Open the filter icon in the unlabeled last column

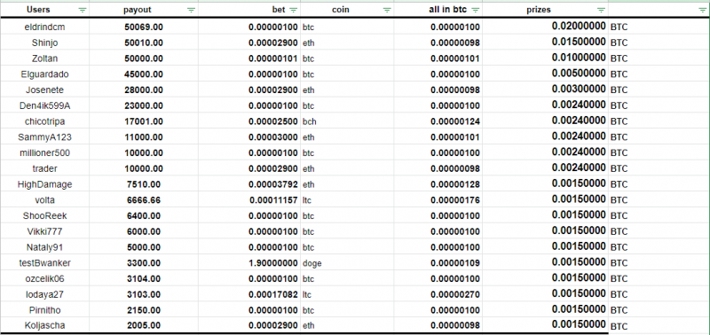tap(702, 10)
